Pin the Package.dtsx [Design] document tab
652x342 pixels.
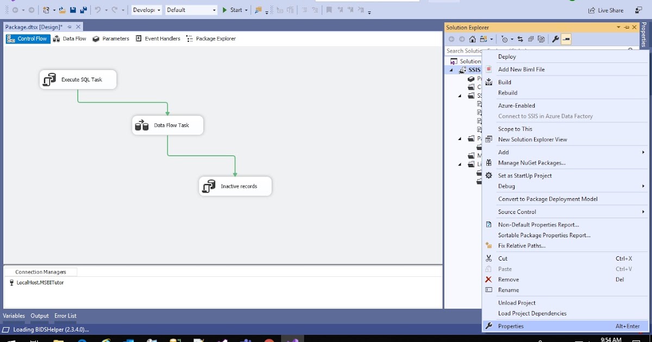70,26
